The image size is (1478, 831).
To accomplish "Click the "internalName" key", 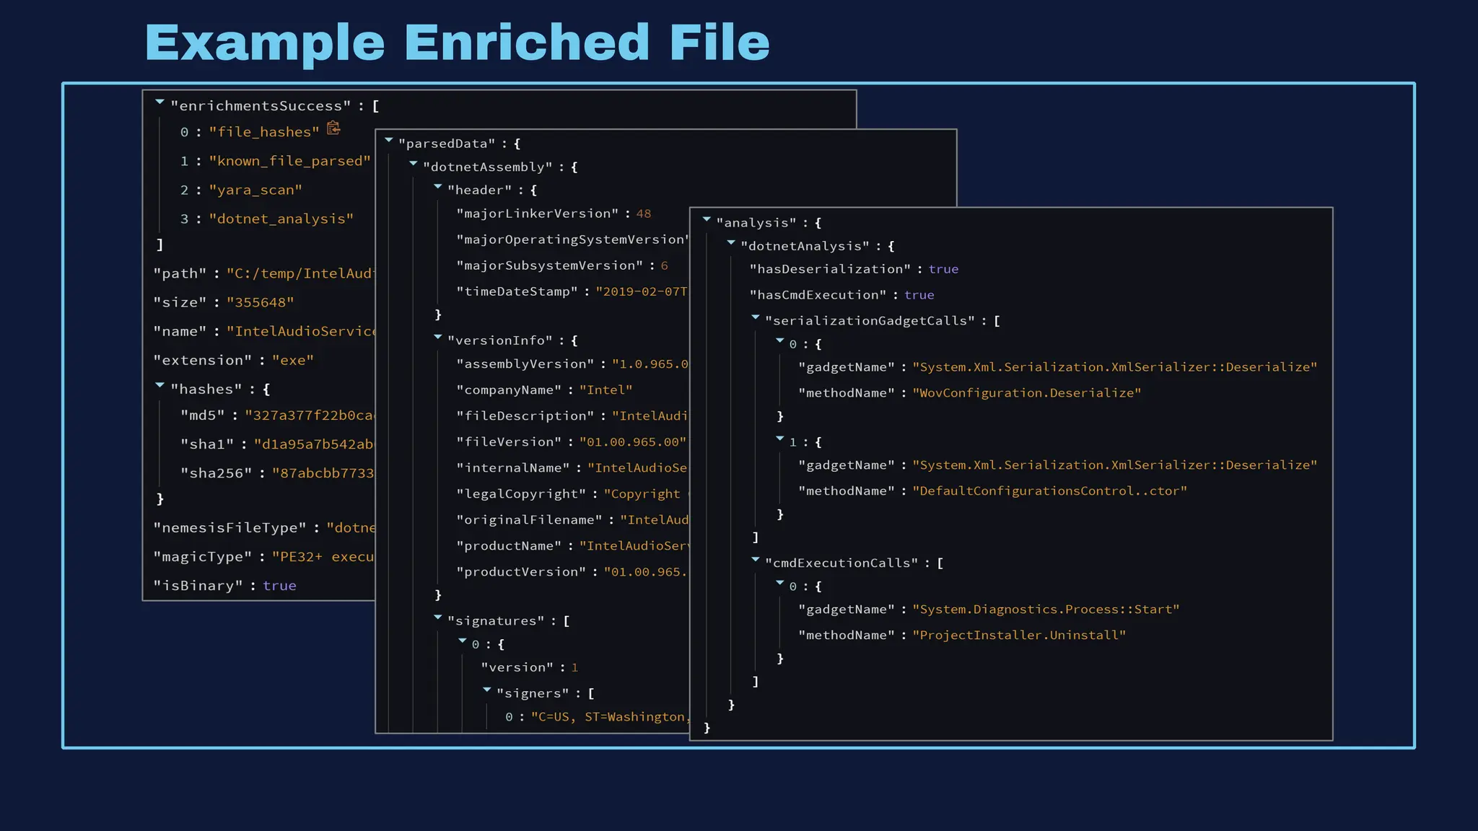I will (x=513, y=467).
